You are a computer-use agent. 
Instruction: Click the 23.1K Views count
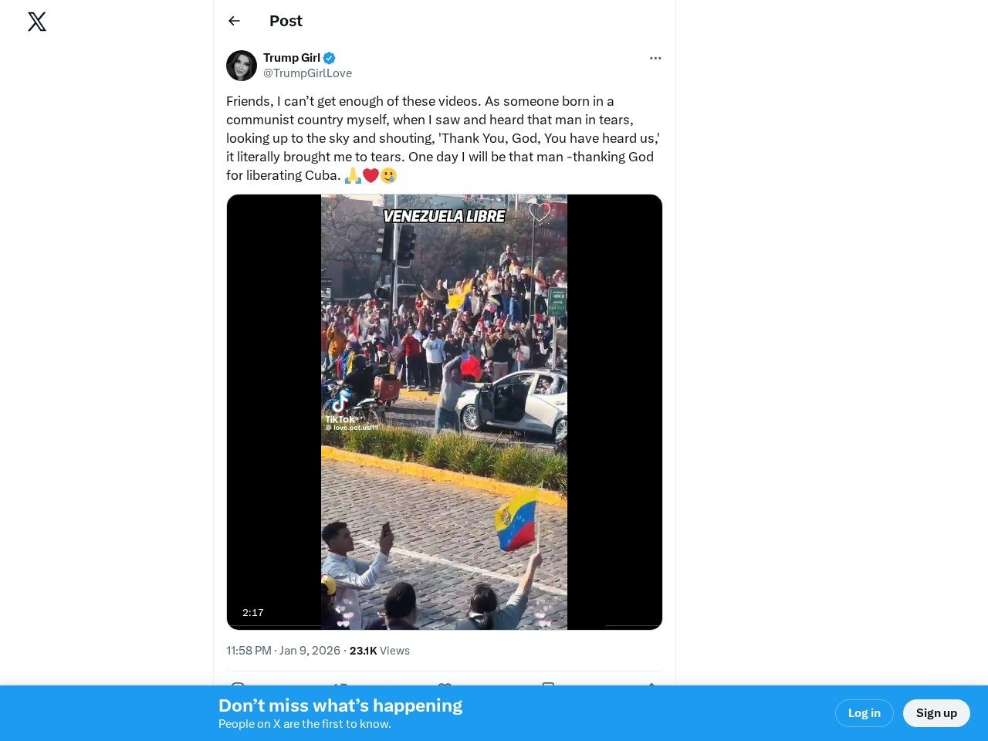(380, 651)
